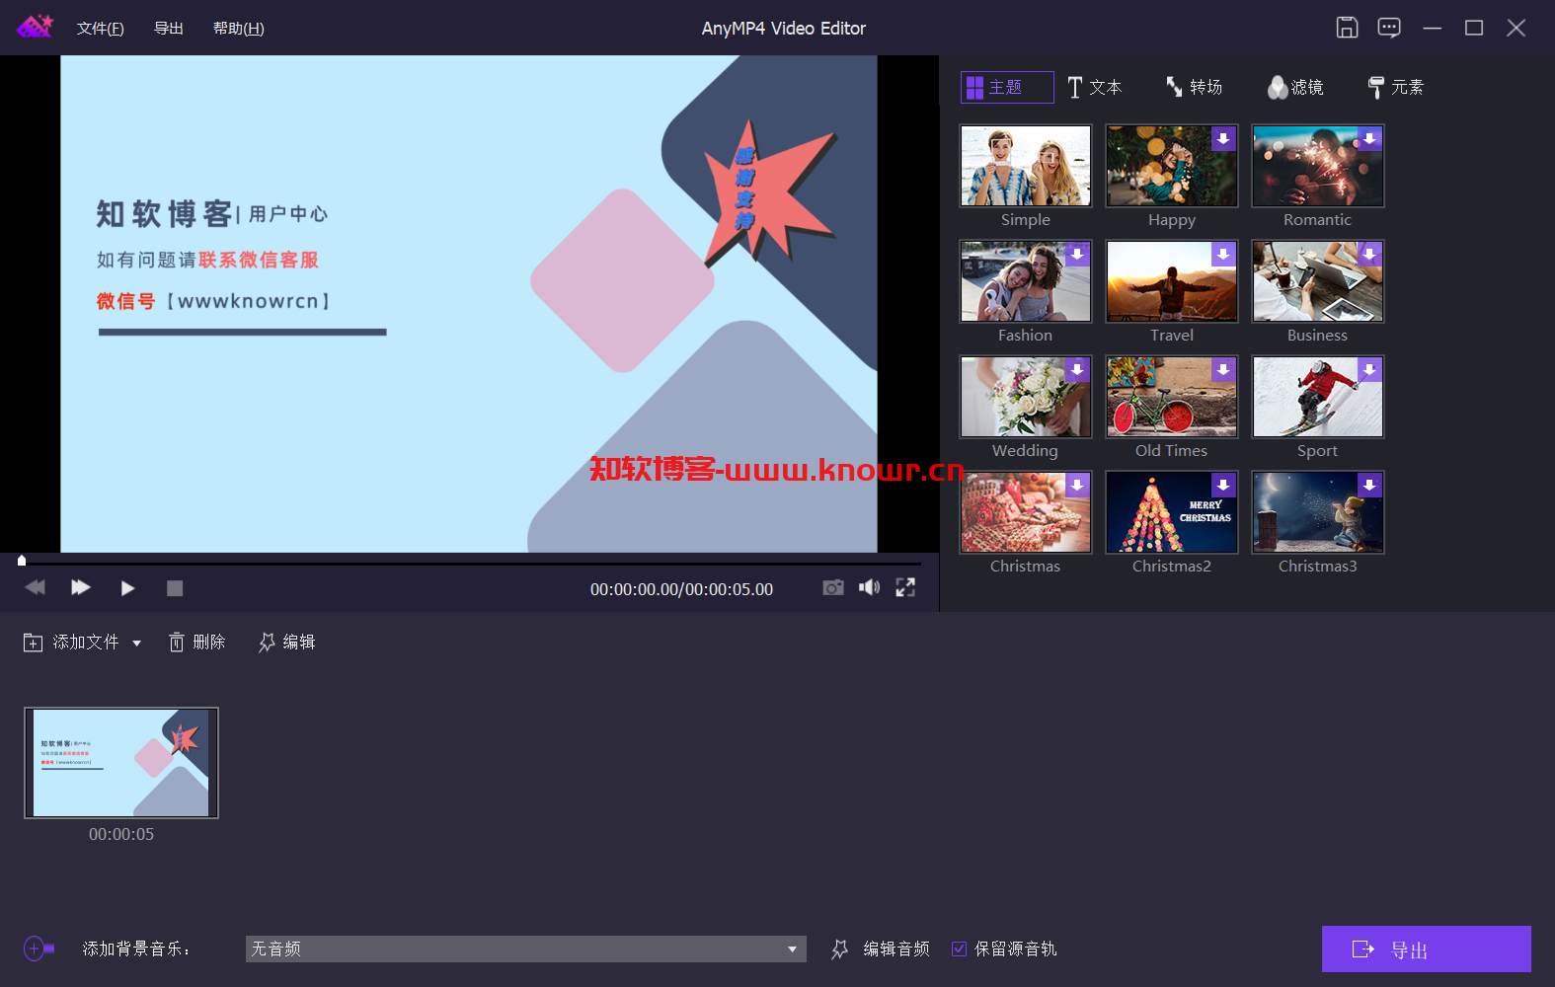Download the Travel theme via arrow badge
1555x987 pixels.
(1223, 255)
